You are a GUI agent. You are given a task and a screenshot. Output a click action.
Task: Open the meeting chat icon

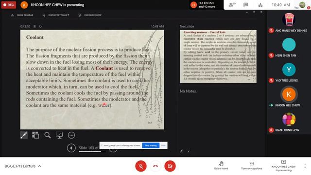(x=245, y=5)
